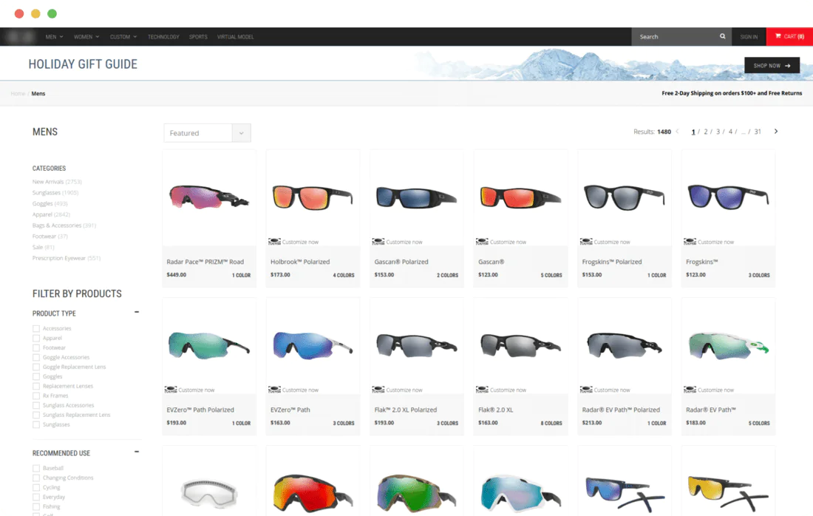Image resolution: width=813 pixels, height=516 pixels.
Task: Open the Frogskins purple lens sunglasses image
Action: [728, 197]
